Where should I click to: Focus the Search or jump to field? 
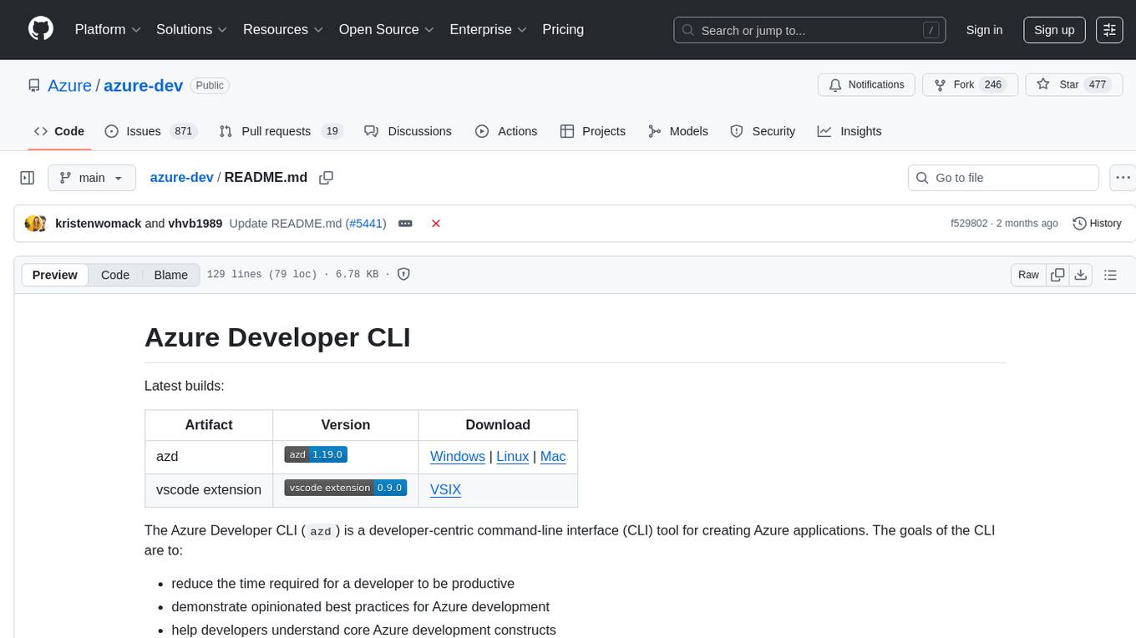coord(809,30)
